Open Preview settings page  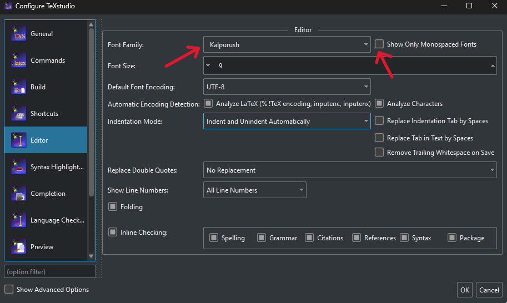46,247
